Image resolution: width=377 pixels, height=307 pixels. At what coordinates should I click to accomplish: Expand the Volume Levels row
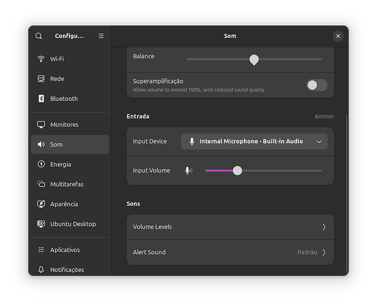tap(230, 227)
